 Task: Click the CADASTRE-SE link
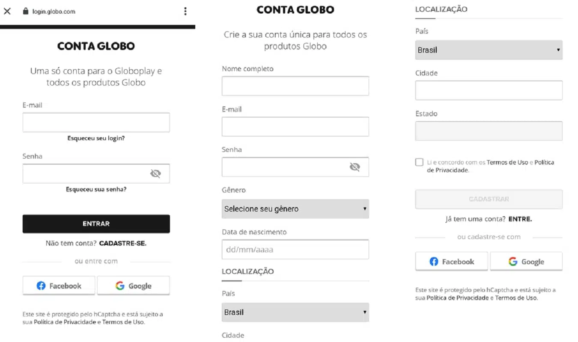pyautogui.click(x=123, y=243)
